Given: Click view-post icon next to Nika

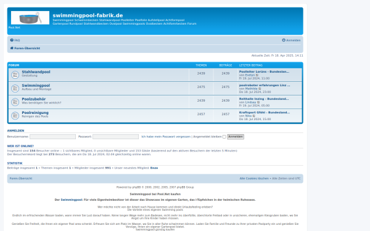Looking at the screenshot, I should coord(254,116).
